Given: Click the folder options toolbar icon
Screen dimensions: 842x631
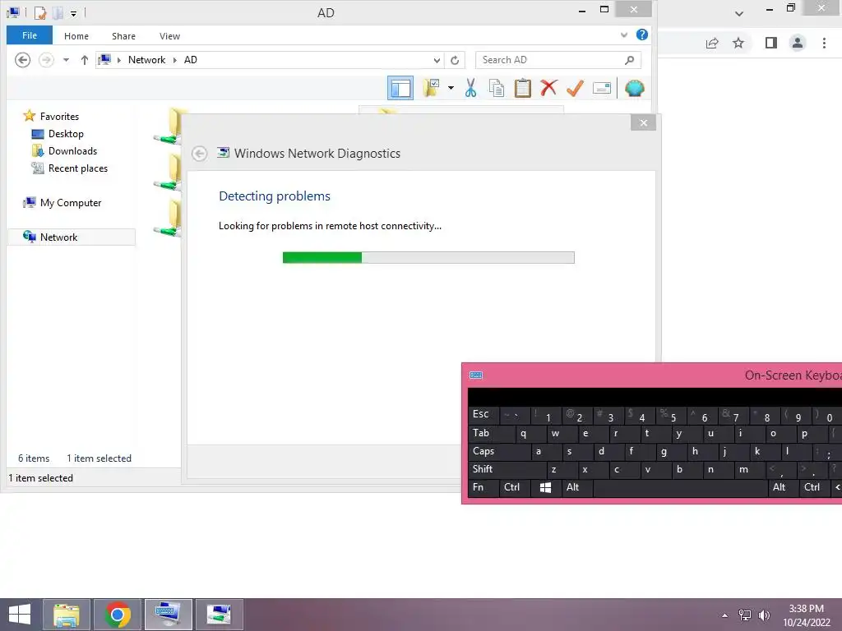Looking at the screenshot, I should pyautogui.click(x=431, y=88).
